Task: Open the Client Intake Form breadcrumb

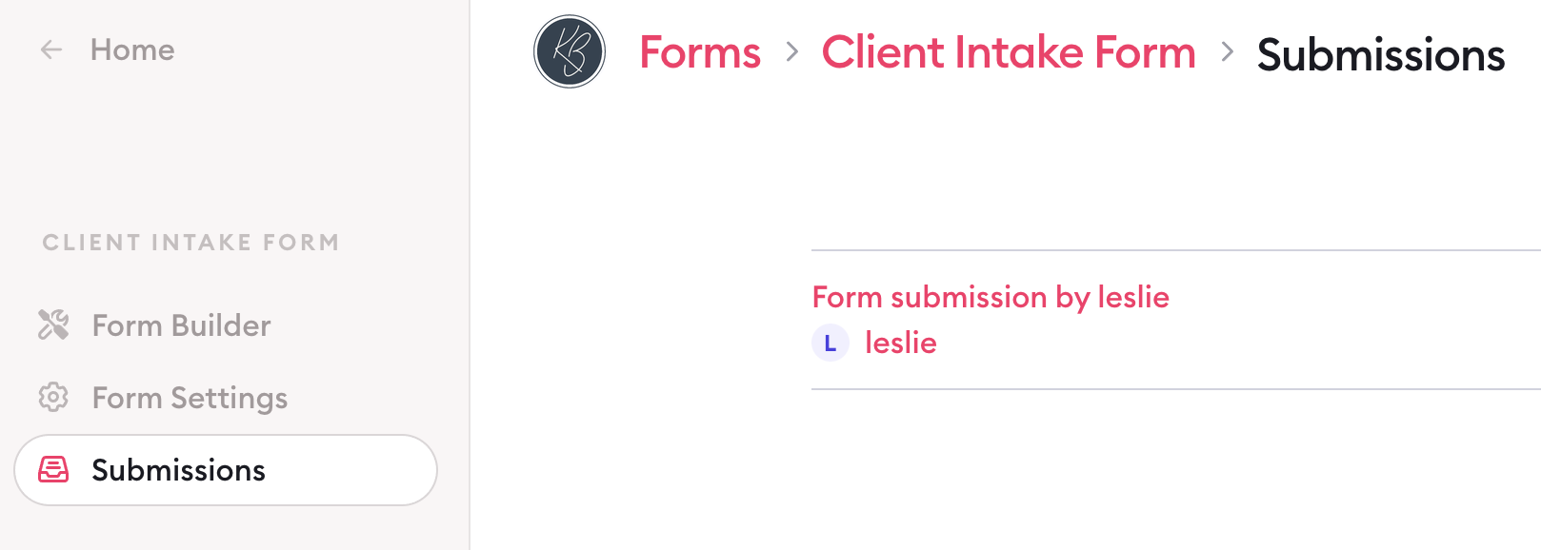Action: coord(1009,52)
